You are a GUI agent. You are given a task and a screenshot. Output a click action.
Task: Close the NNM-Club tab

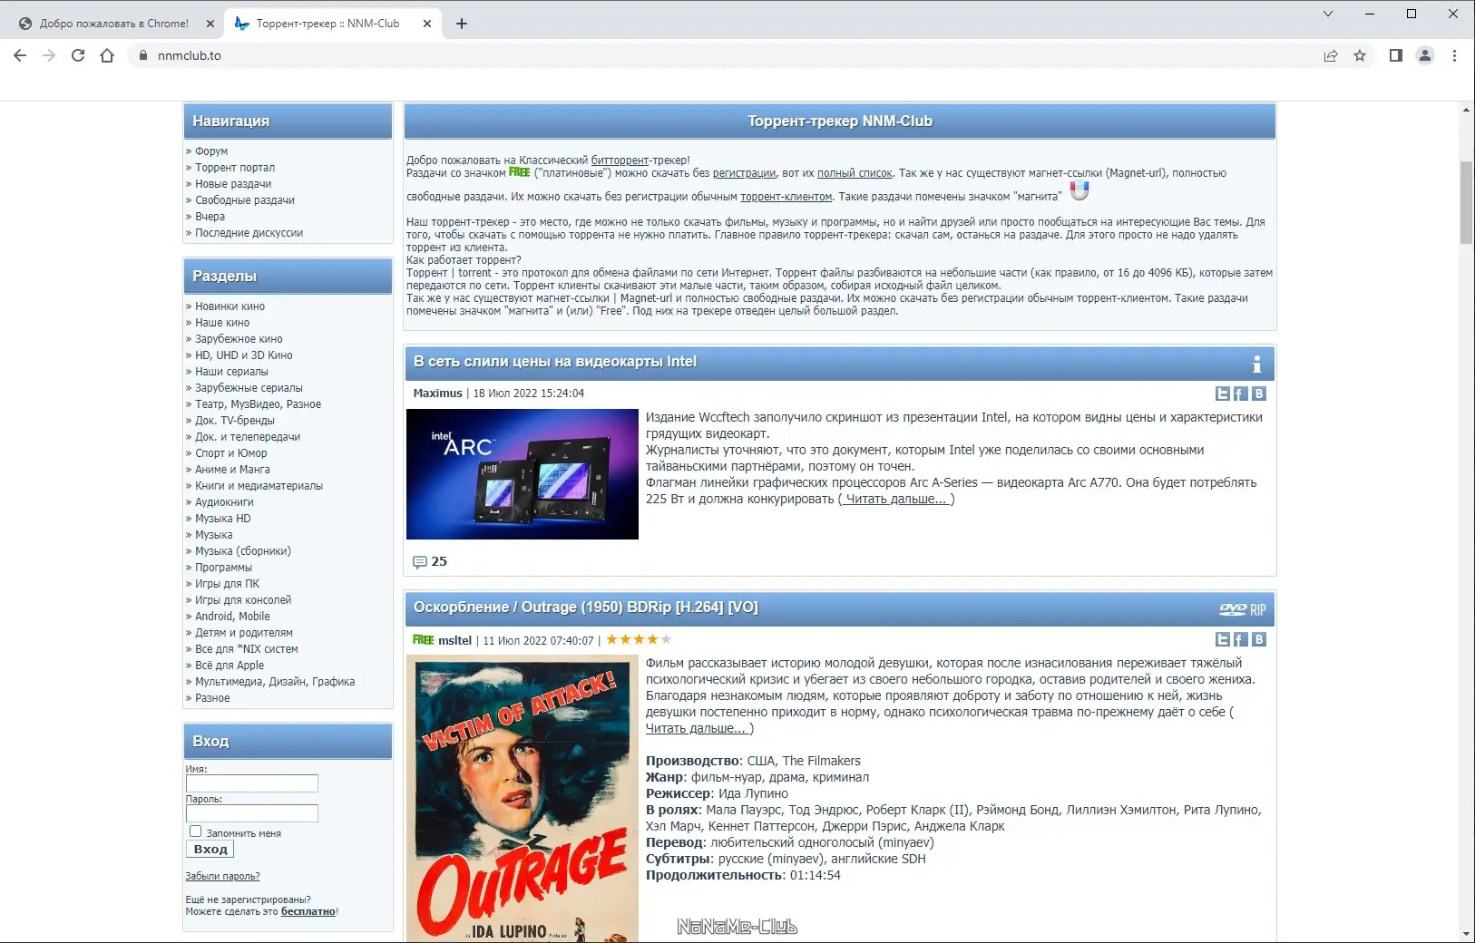coord(427,24)
